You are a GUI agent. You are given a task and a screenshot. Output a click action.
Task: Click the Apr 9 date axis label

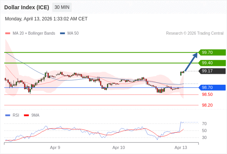(x=55, y=147)
